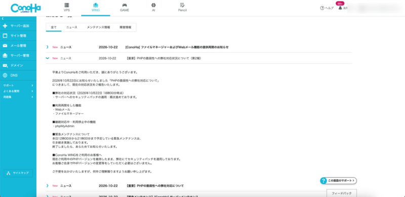Click the ■利用再開をした機能 heading
Viewport: 405px width, 197px height.
pyautogui.click(x=67, y=105)
